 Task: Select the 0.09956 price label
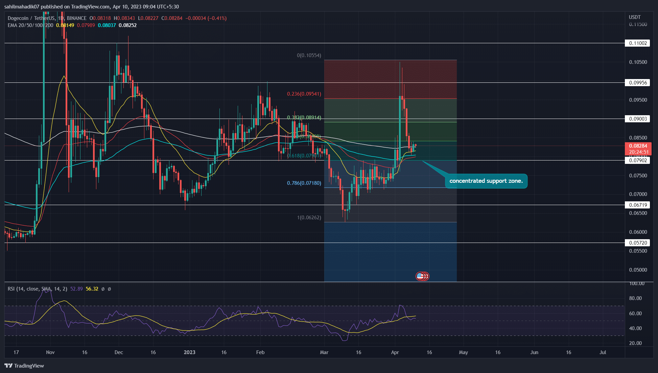click(637, 83)
